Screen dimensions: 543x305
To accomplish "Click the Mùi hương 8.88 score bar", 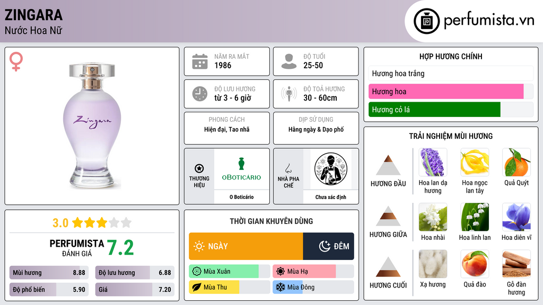I will [x=49, y=273].
